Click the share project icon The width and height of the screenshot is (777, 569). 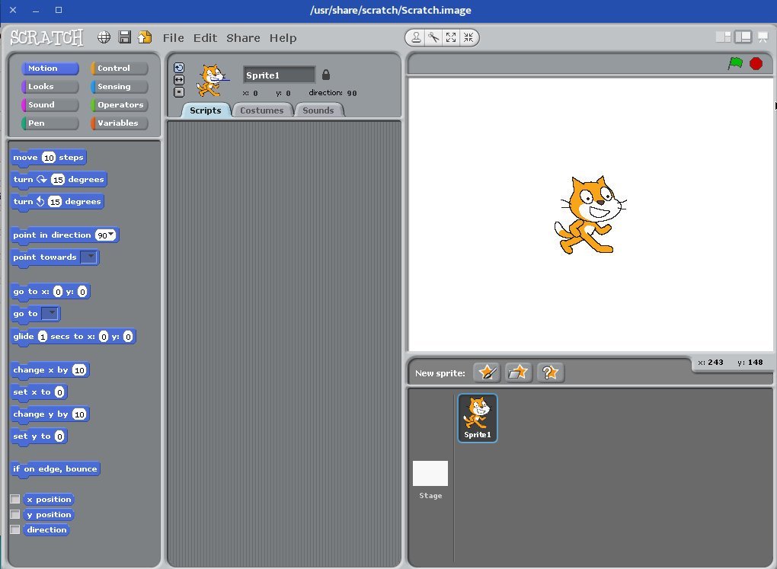click(x=145, y=37)
